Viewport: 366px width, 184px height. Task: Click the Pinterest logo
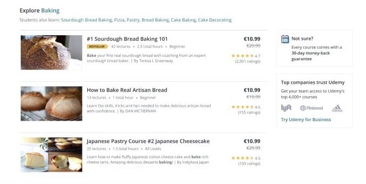point(312,108)
